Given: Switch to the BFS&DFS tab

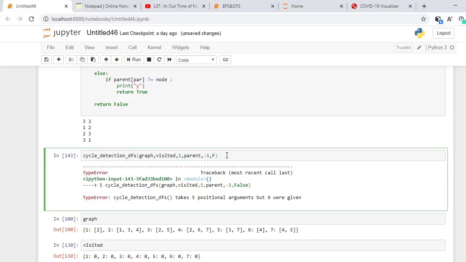Looking at the screenshot, I should click(x=244, y=6).
